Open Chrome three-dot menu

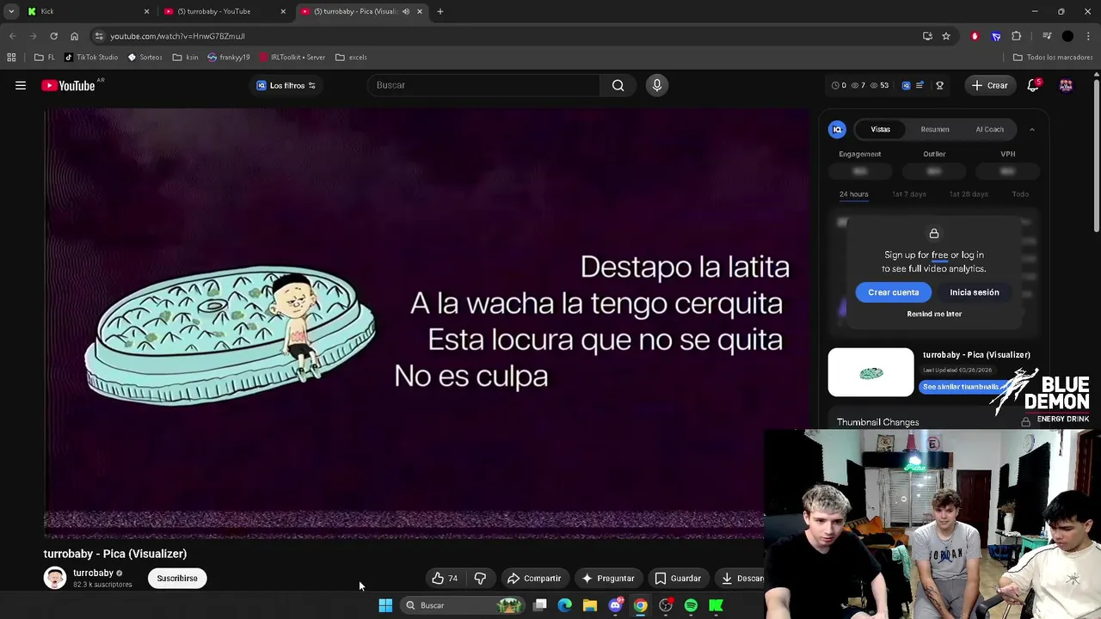click(1088, 36)
